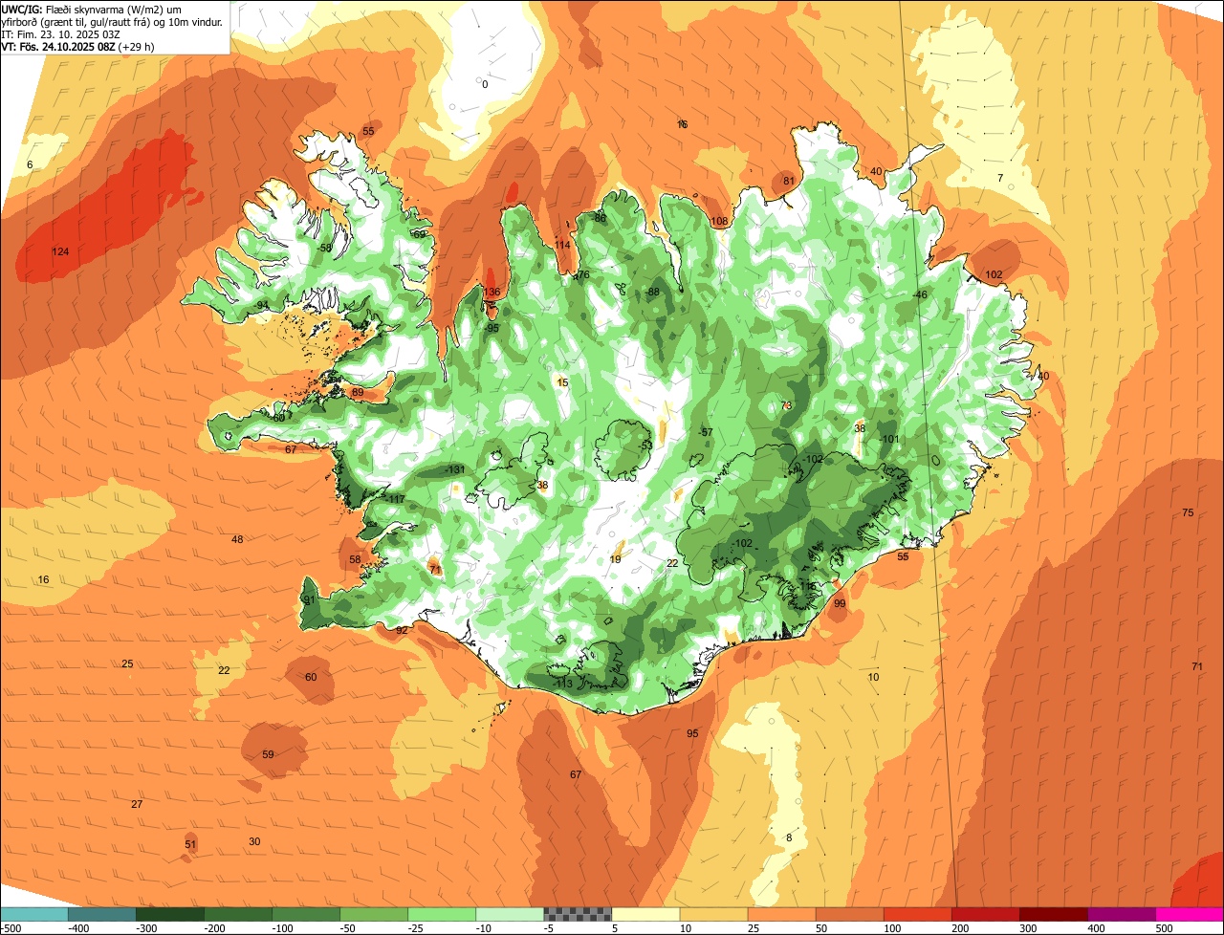Viewport: 1224px width, 935px height.
Task: Click the map value '92'
Action: coord(402,630)
